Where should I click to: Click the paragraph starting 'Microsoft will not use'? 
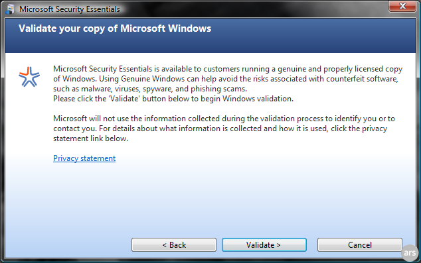(x=224, y=129)
